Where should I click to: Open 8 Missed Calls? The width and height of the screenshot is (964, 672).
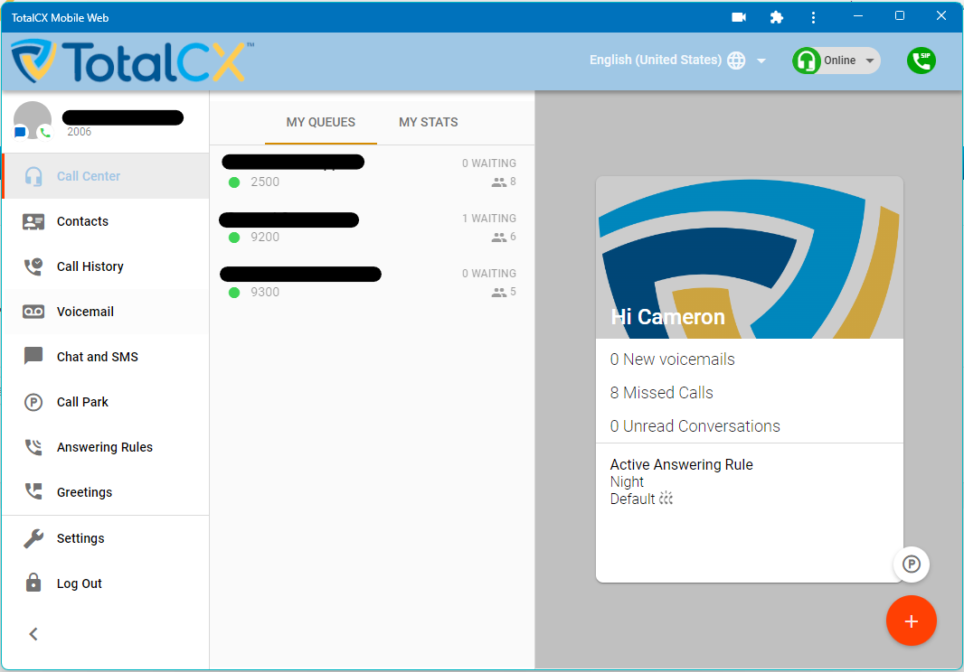click(662, 393)
